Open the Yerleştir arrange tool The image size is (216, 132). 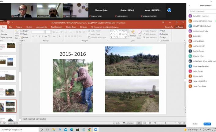133,33
